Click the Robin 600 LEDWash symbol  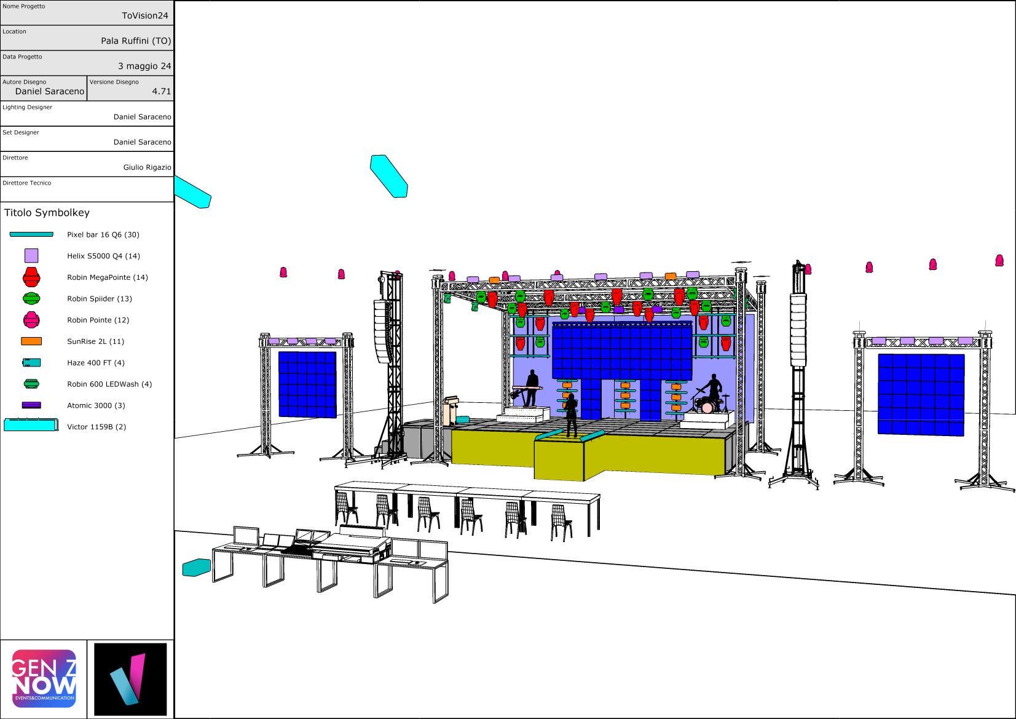(x=31, y=384)
